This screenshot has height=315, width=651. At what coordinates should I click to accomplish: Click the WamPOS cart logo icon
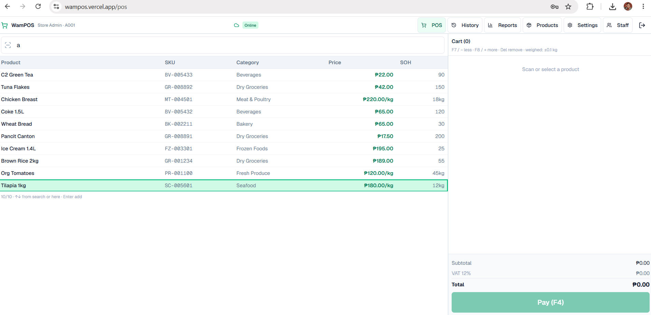point(5,25)
